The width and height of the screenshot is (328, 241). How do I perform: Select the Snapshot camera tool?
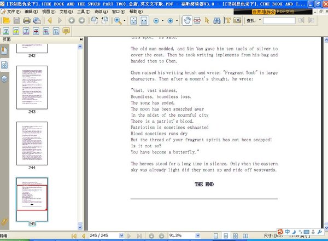(237, 20)
